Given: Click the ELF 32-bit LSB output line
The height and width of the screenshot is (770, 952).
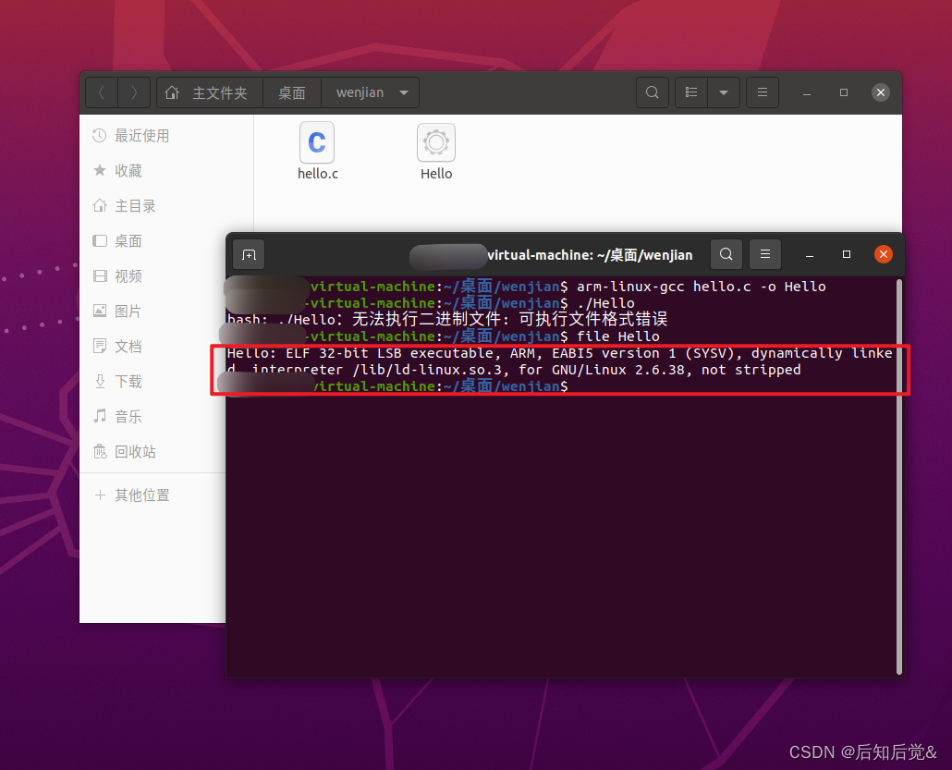Looking at the screenshot, I should point(559,353).
